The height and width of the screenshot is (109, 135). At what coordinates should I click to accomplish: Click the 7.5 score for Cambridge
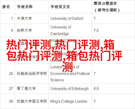pyautogui.click(x=96, y=30)
